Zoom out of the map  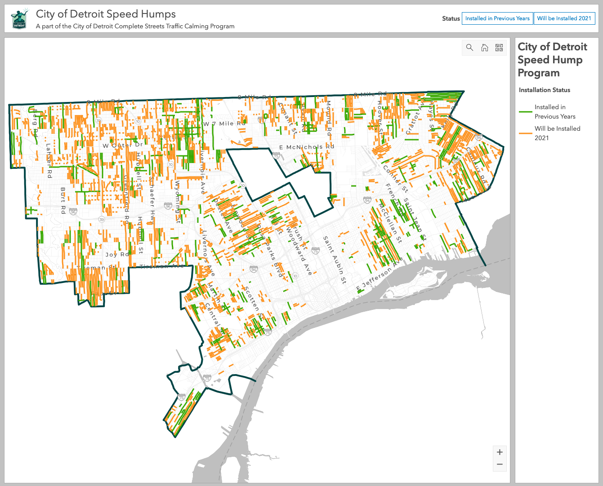(x=500, y=464)
